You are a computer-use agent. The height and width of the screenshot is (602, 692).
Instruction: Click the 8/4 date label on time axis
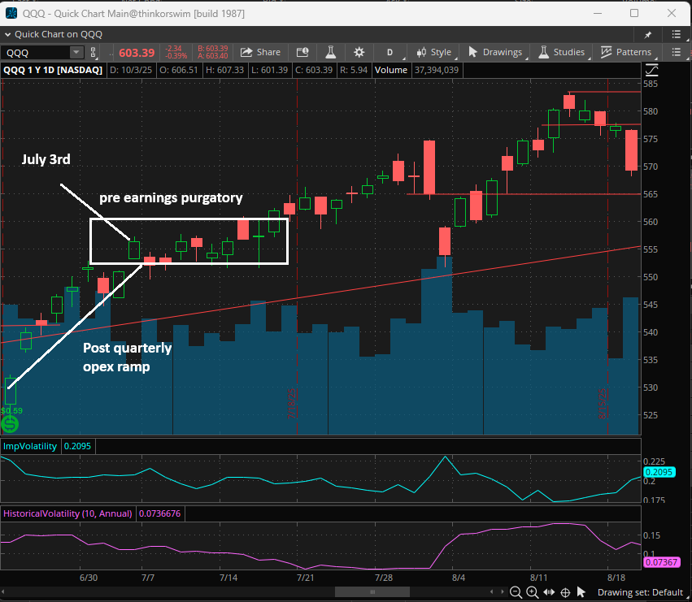[459, 578]
